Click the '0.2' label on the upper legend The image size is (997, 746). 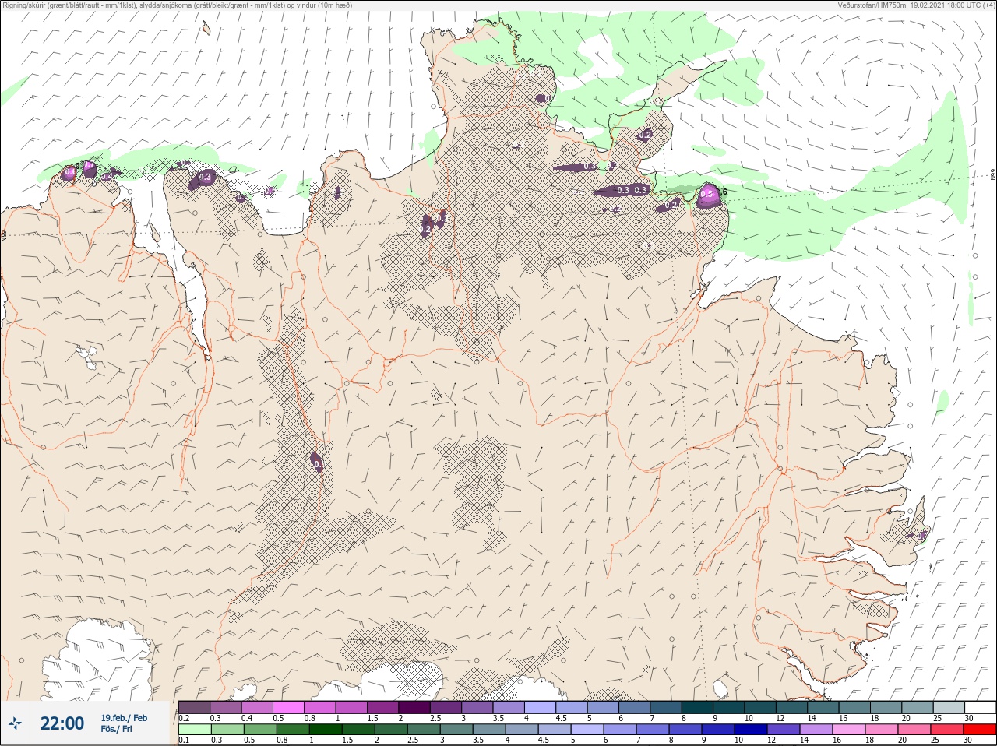184,718
